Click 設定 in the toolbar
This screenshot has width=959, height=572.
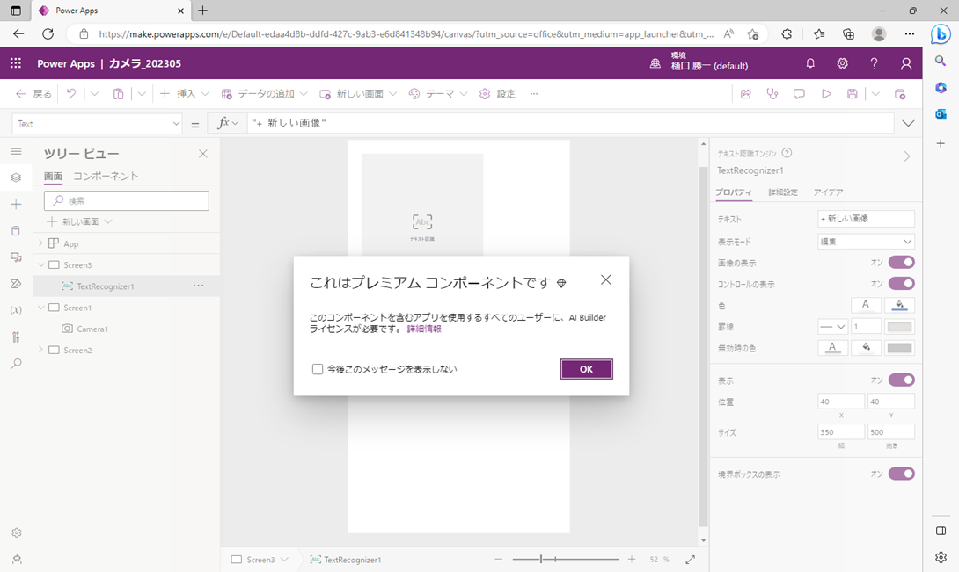pyautogui.click(x=497, y=93)
